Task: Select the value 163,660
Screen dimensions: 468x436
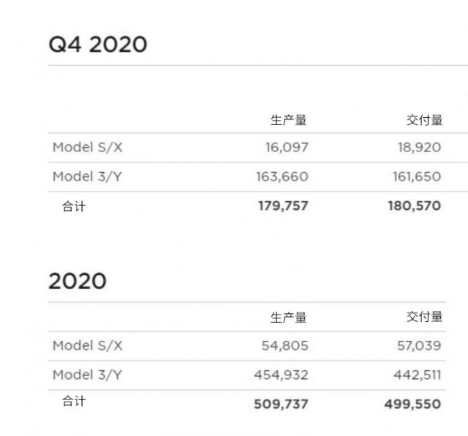Action: tap(282, 177)
